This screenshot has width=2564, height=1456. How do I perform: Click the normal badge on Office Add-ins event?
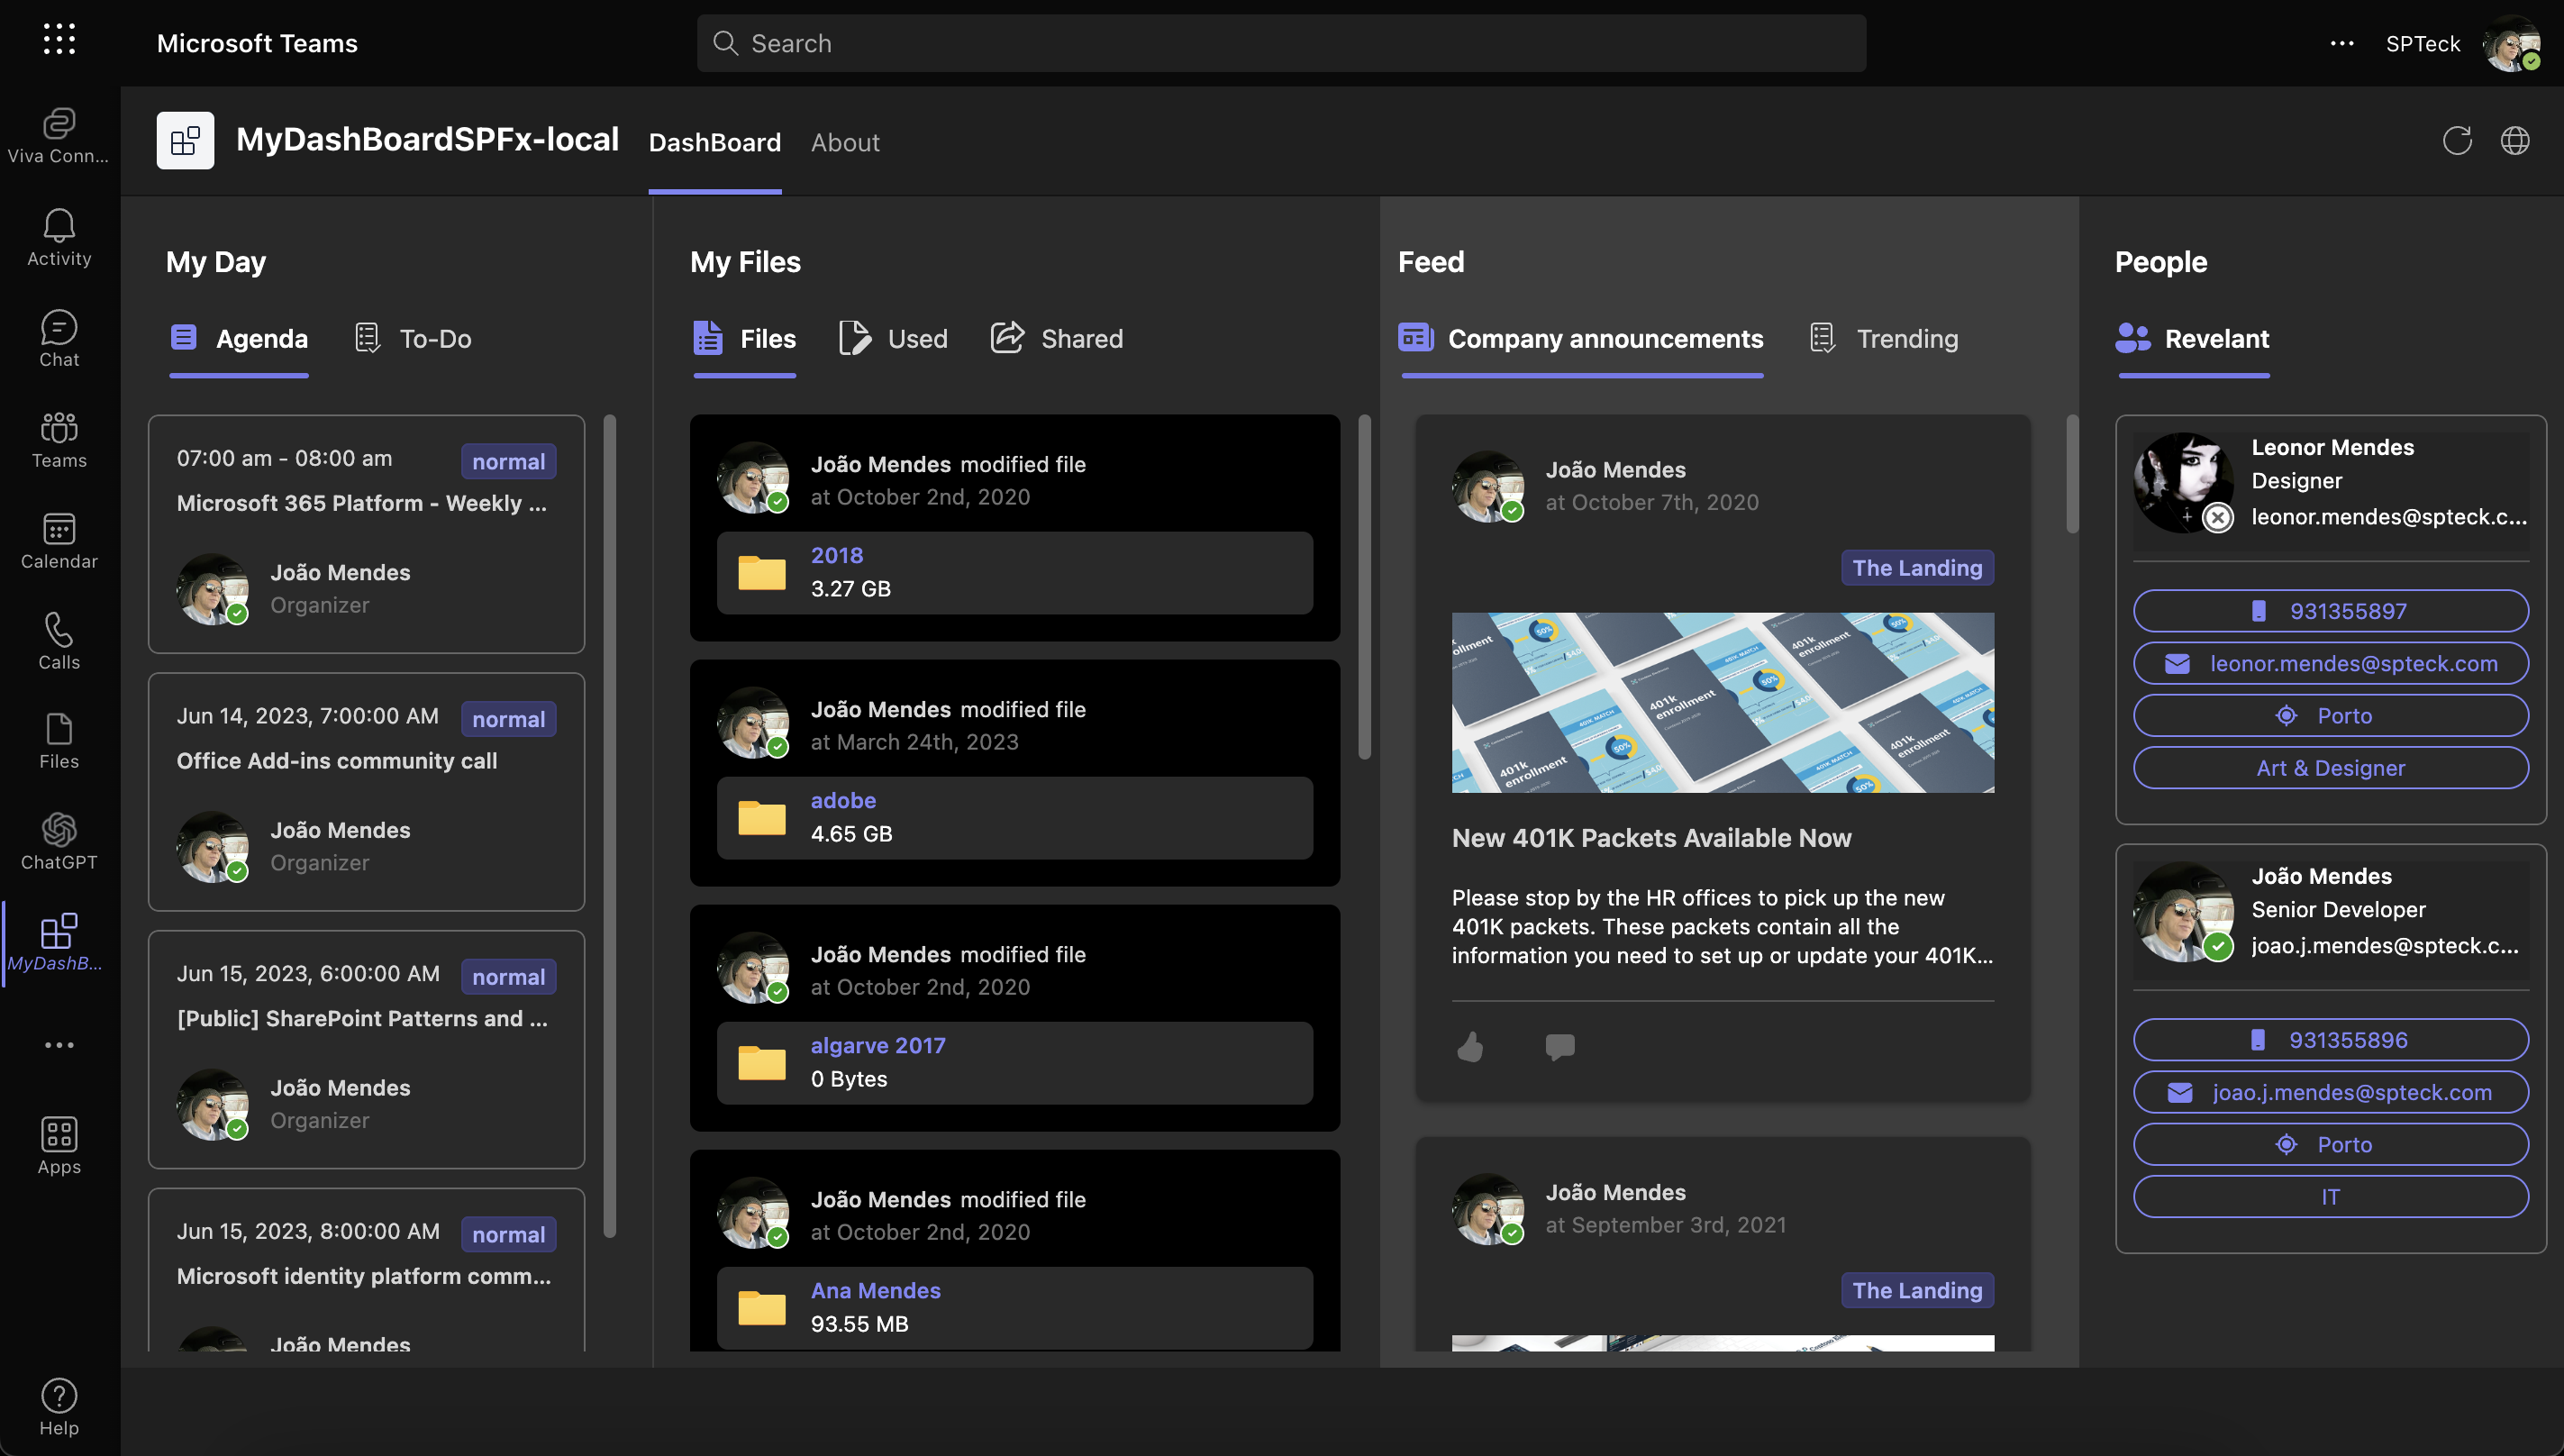508,719
